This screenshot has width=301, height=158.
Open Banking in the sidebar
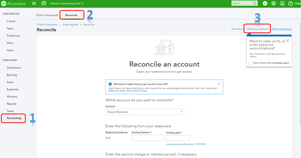(x=12, y=75)
